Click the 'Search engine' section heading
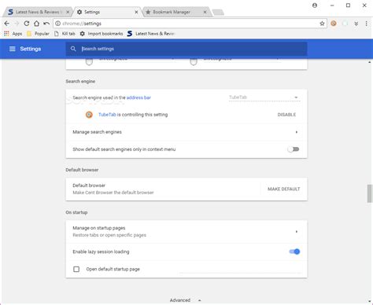Screen dimensions: 373x305 [x=80, y=81]
